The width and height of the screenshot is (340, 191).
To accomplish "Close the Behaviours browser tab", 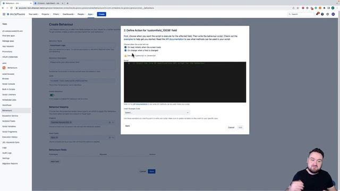I will (x=31, y=3).
